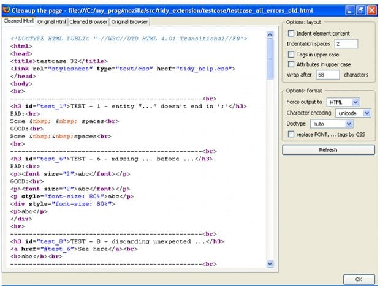This screenshot has width=380, height=286.
Task: Open the Cleaned Browser tab
Action: tap(88, 22)
